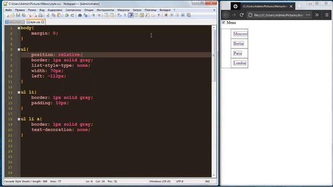Open Find with the binoculars icon
Viewport: 333px width, 187px height.
[80, 15]
